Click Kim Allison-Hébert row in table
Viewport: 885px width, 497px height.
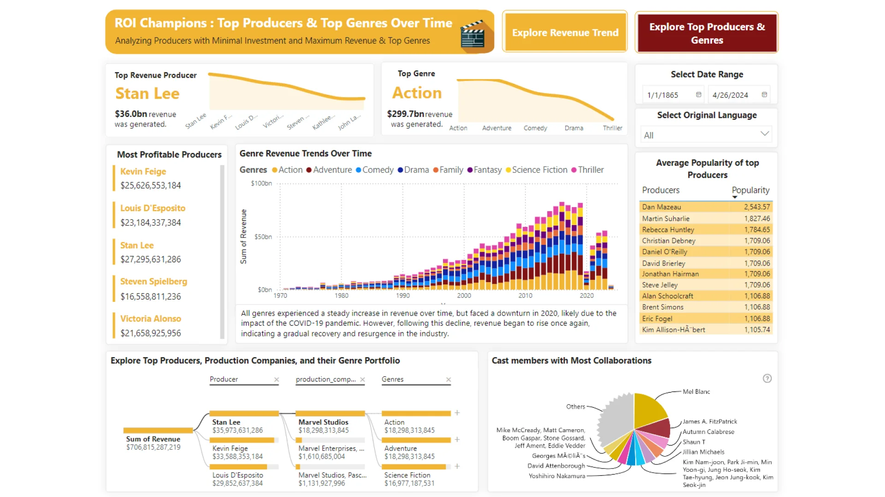click(706, 329)
